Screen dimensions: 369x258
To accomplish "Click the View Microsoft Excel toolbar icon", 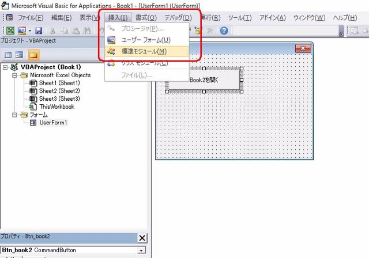I will tap(10, 31).
